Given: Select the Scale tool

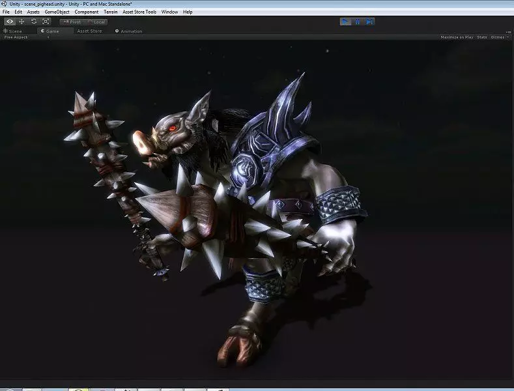Looking at the screenshot, I should tap(46, 22).
